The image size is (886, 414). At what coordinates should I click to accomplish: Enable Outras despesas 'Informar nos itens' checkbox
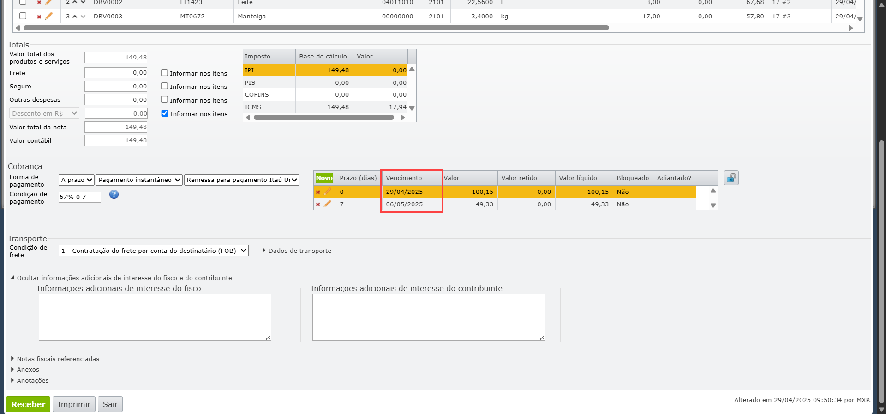pyautogui.click(x=164, y=99)
